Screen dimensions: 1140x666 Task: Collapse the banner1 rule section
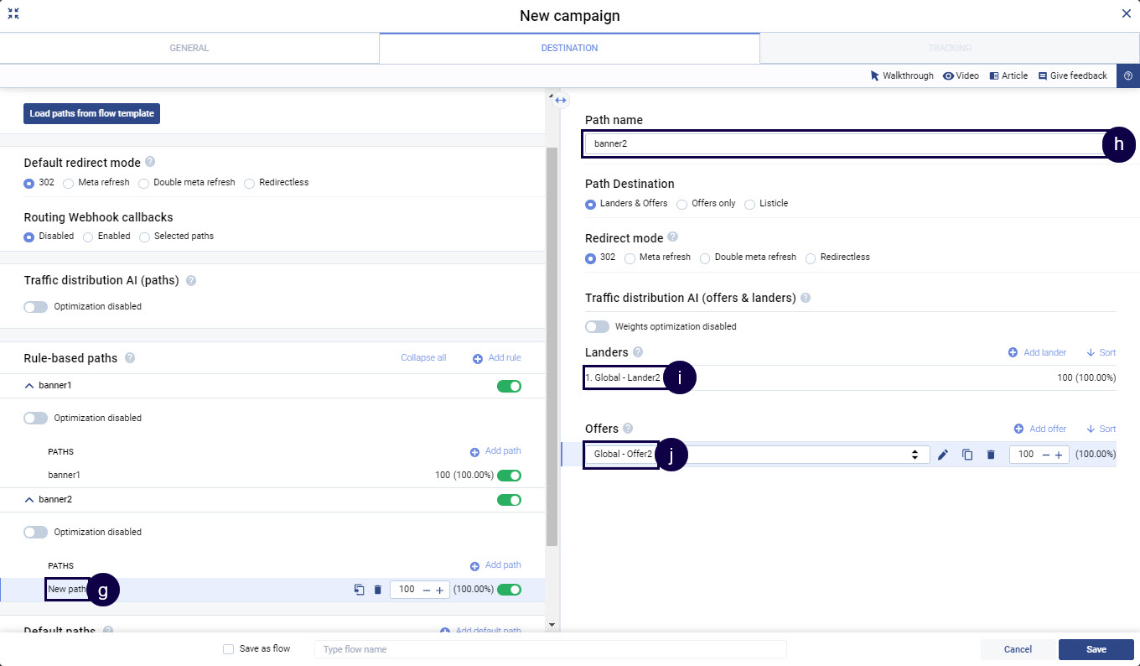click(x=30, y=386)
